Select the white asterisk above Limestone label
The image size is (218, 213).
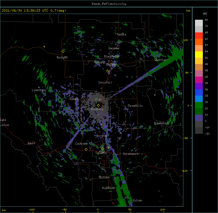coord(39,87)
